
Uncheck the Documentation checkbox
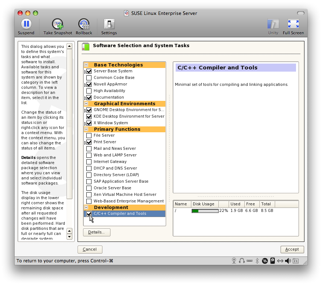click(89, 98)
